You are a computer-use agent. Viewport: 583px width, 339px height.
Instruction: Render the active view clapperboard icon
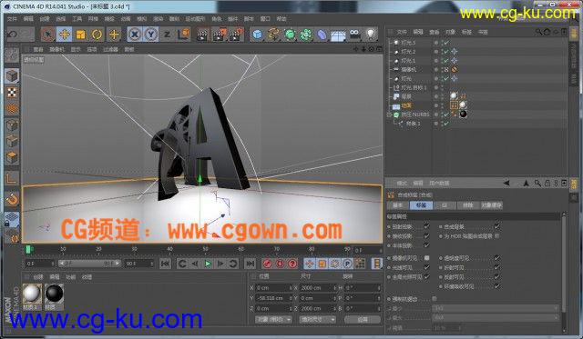[202, 35]
